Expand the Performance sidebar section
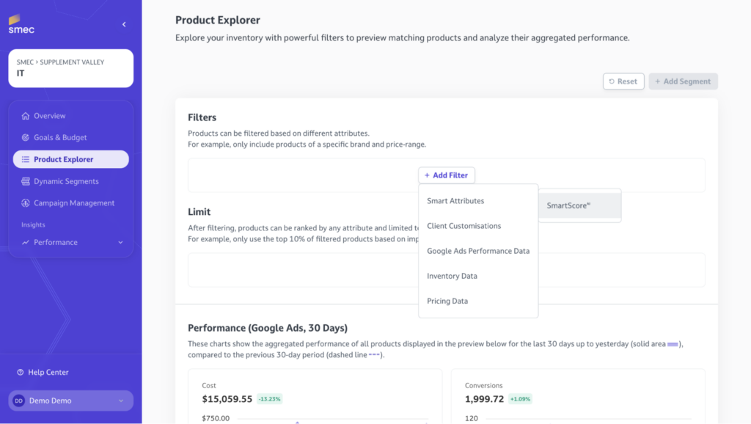This screenshot has width=751, height=424. click(x=120, y=243)
